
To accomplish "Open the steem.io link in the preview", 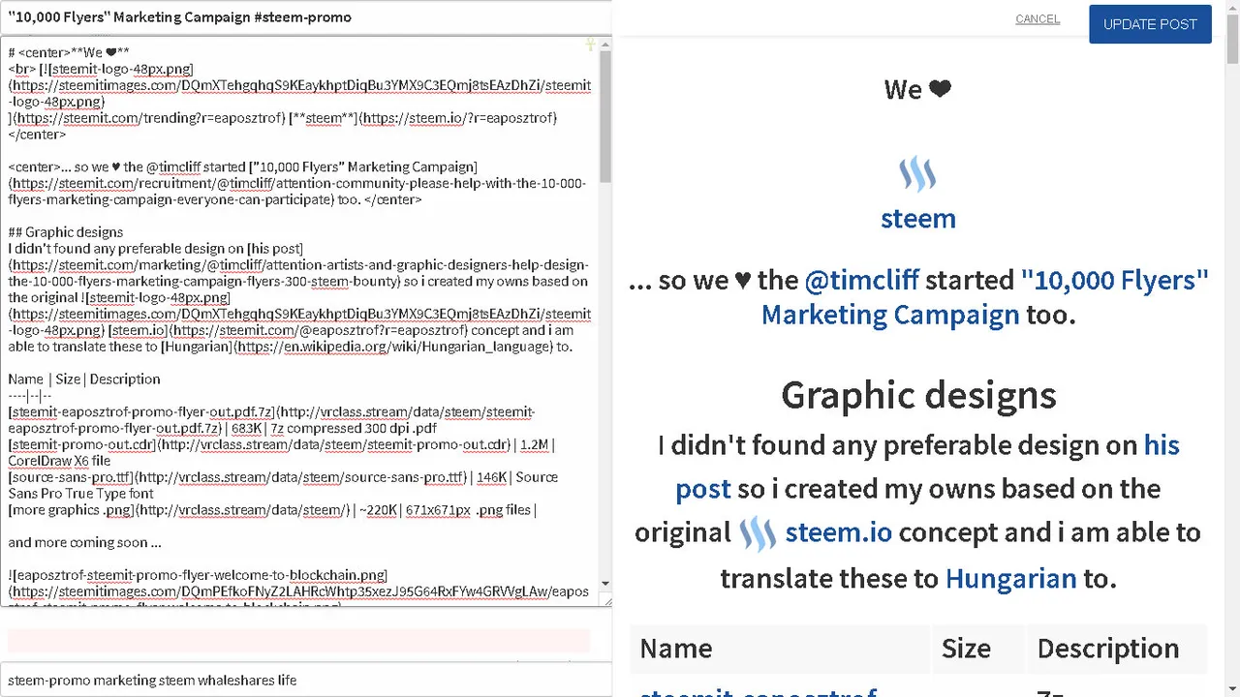I will [839, 532].
